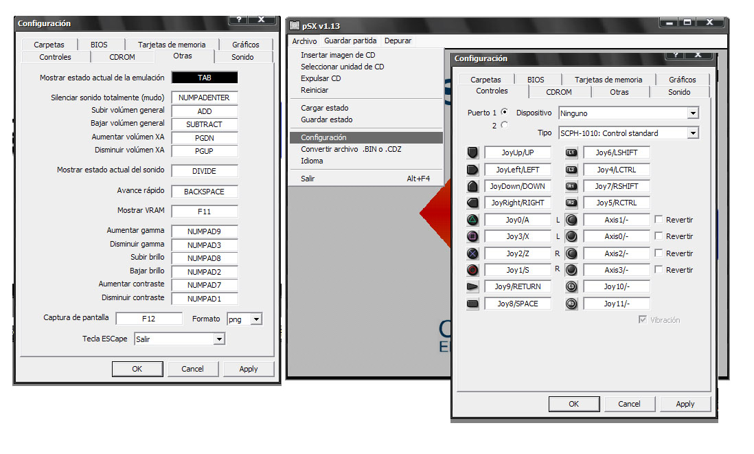Click the Circle button icon
754x454 pixels.
point(472,270)
